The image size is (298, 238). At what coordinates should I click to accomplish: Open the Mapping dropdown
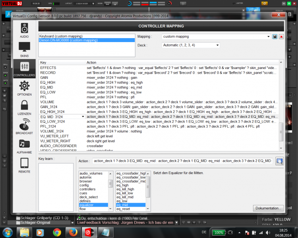point(268,36)
